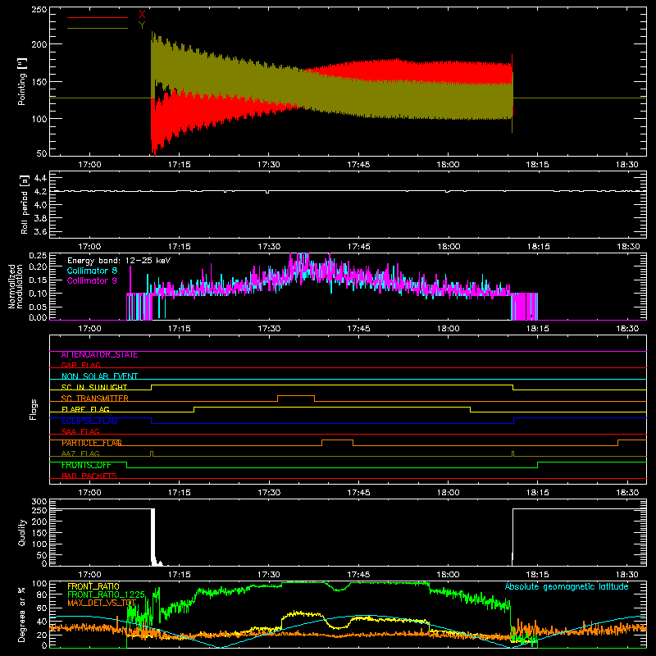
Task: Click the Quality axis title
Action: click(22, 532)
